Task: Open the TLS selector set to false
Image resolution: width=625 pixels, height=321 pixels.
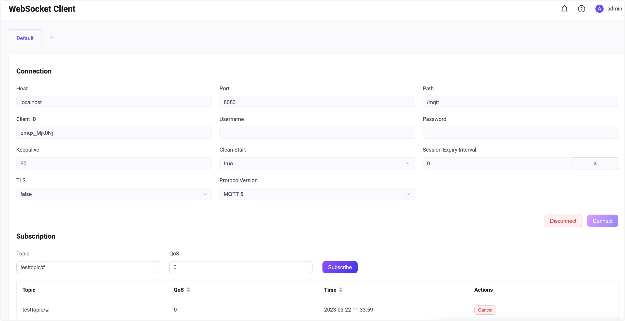Action: pos(114,194)
